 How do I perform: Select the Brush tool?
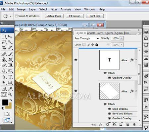(x=10, y=54)
